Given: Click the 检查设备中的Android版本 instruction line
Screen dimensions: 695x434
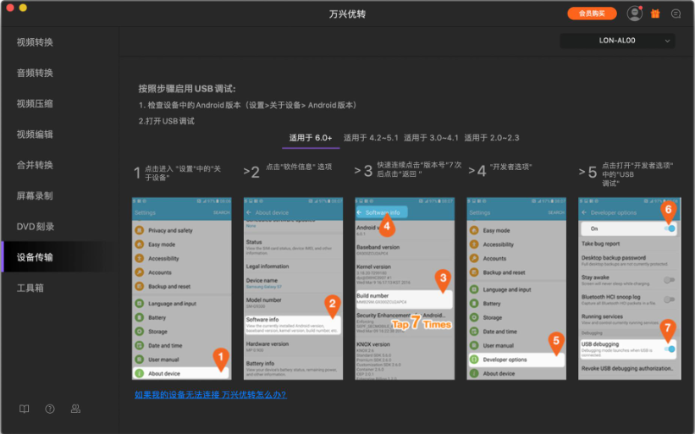Looking at the screenshot, I should (248, 105).
